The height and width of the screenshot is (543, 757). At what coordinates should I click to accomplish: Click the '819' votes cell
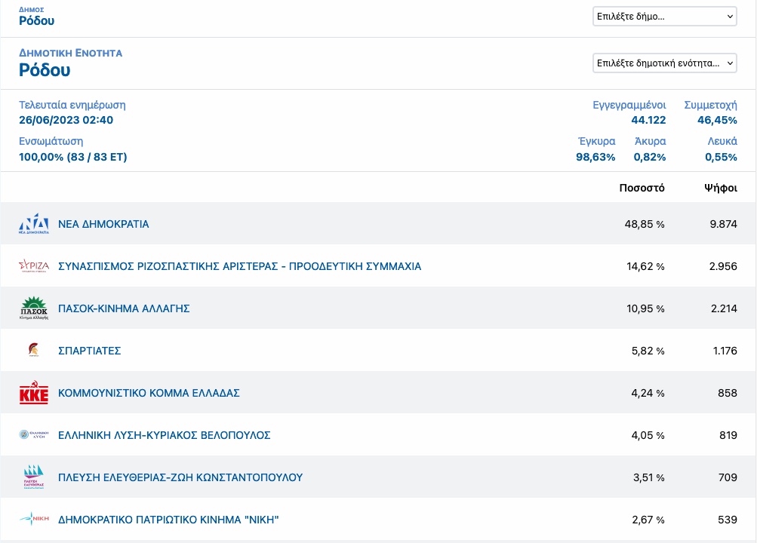pos(728,435)
